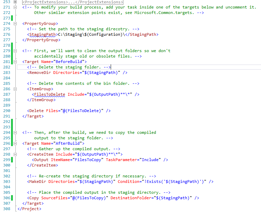Click the comment "Set the path to the staging direcotry."
The width and height of the screenshot is (261, 220).
[84, 29]
